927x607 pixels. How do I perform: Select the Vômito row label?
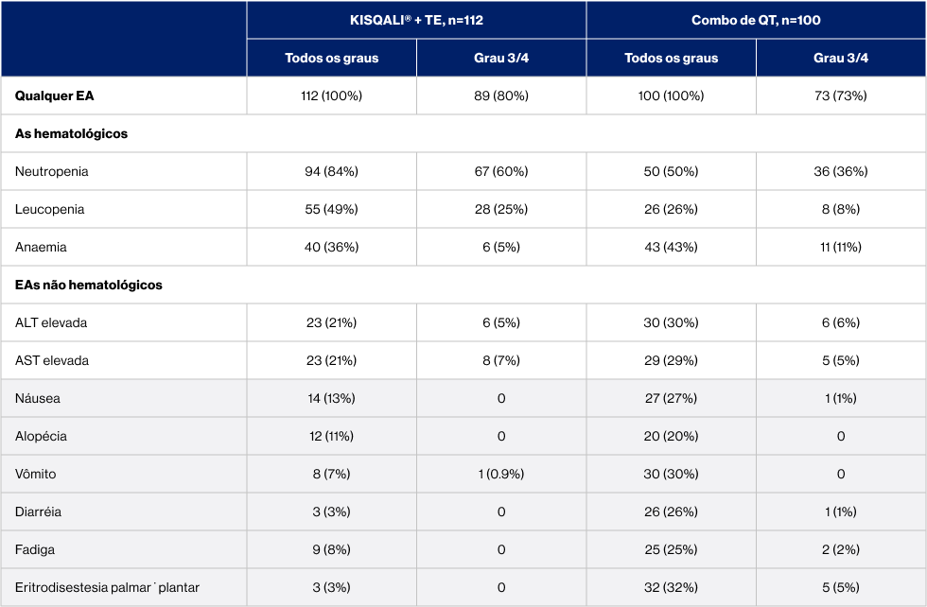(x=36, y=474)
